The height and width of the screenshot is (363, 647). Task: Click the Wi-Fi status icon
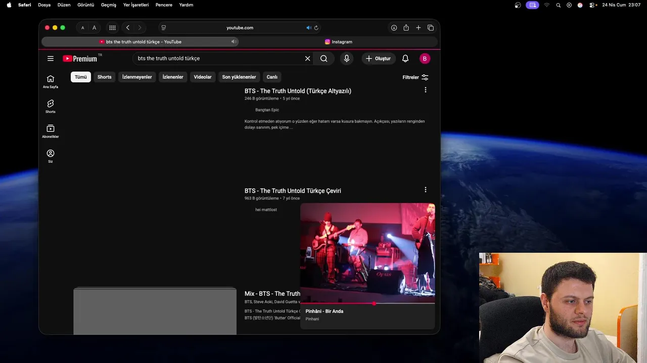(546, 5)
